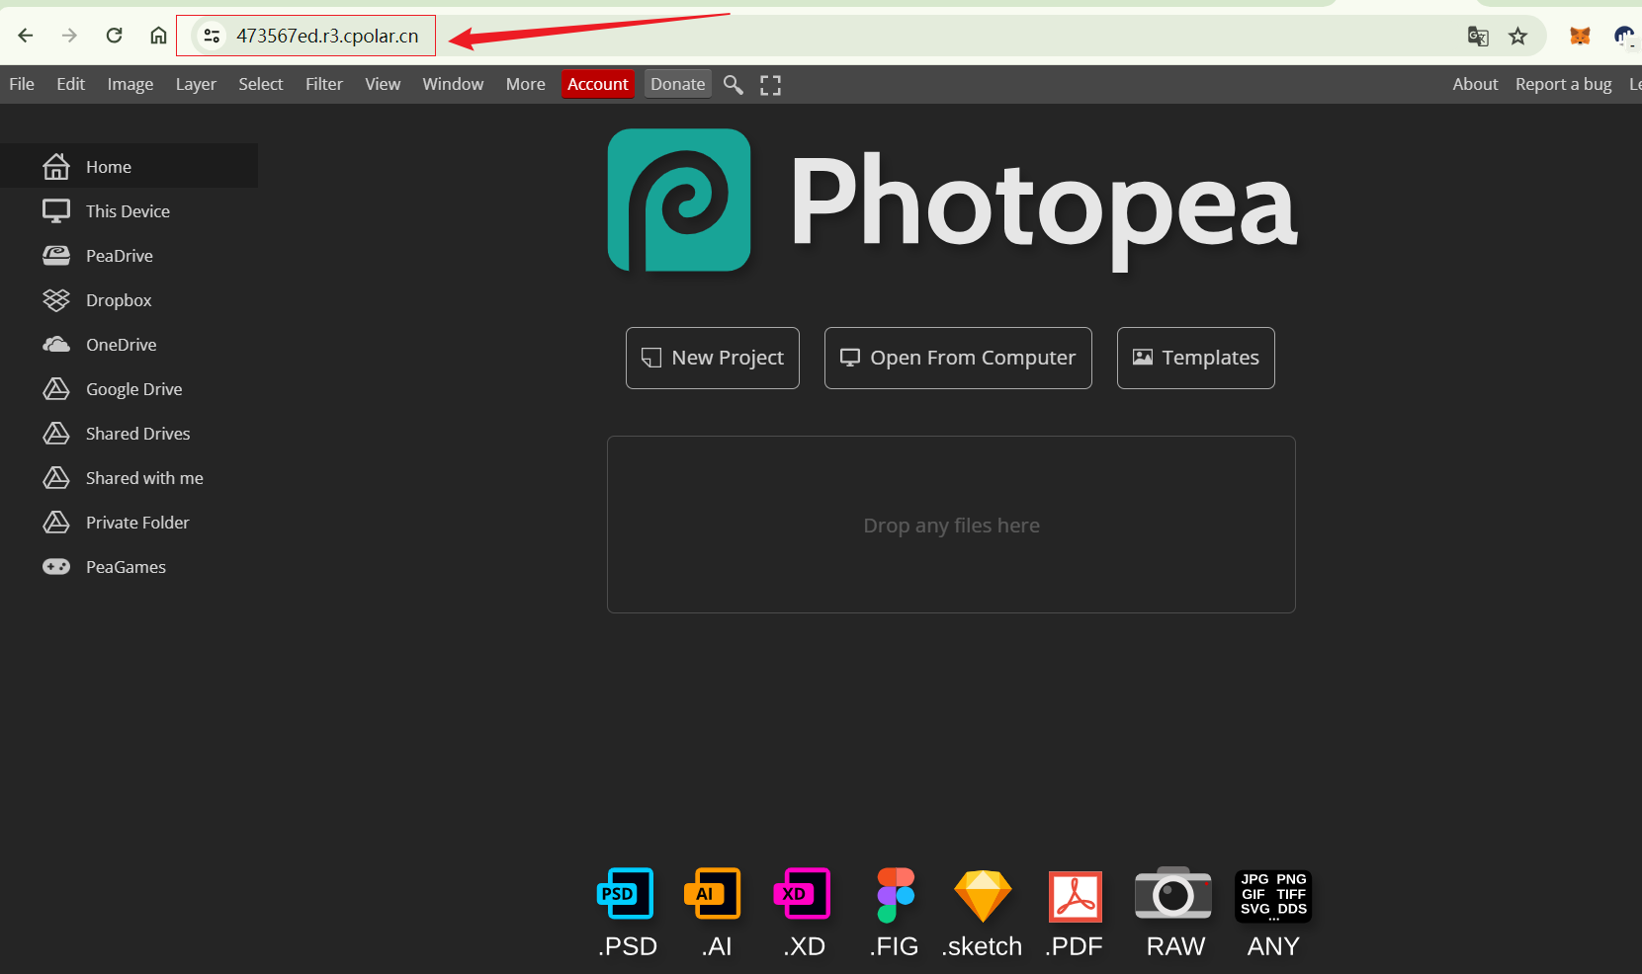Screen dimensions: 1642x974
Task: Click the PSD format icon
Action: [x=626, y=894]
